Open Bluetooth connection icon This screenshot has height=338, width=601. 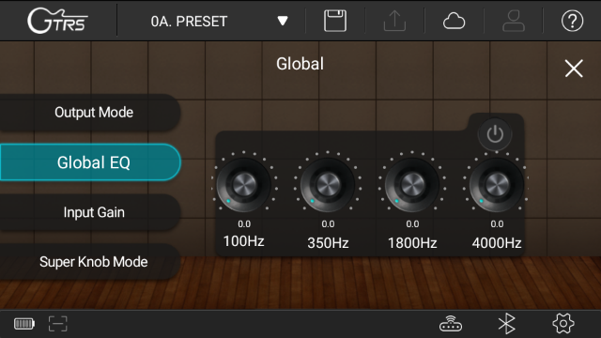point(507,324)
